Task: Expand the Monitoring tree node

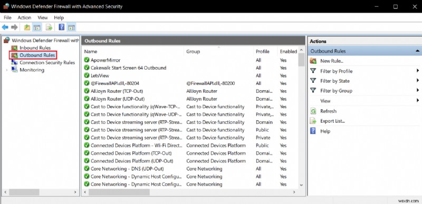Action: pos(7,70)
